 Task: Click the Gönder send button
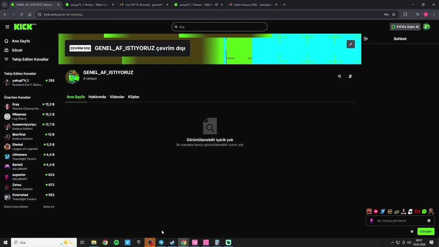[x=426, y=232]
